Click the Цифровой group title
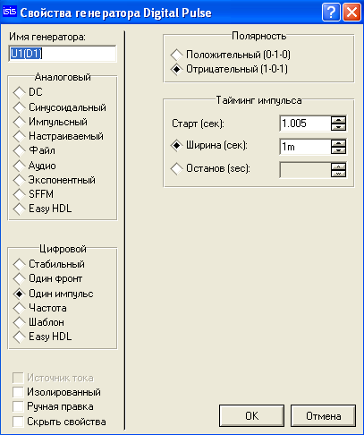Viewport: 364px width, 435px height. (x=63, y=249)
